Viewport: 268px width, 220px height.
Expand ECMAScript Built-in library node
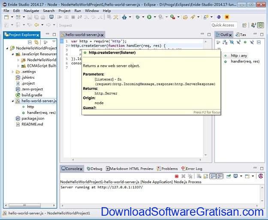(18, 66)
